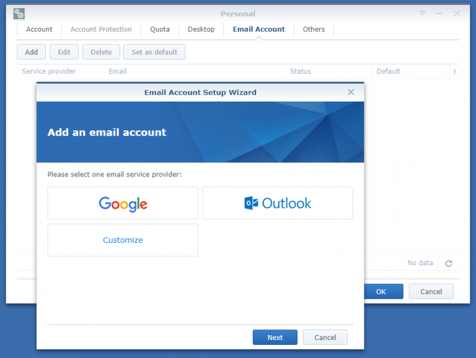476x358 pixels.
Task: Open the Account Protection tab
Action: click(101, 30)
